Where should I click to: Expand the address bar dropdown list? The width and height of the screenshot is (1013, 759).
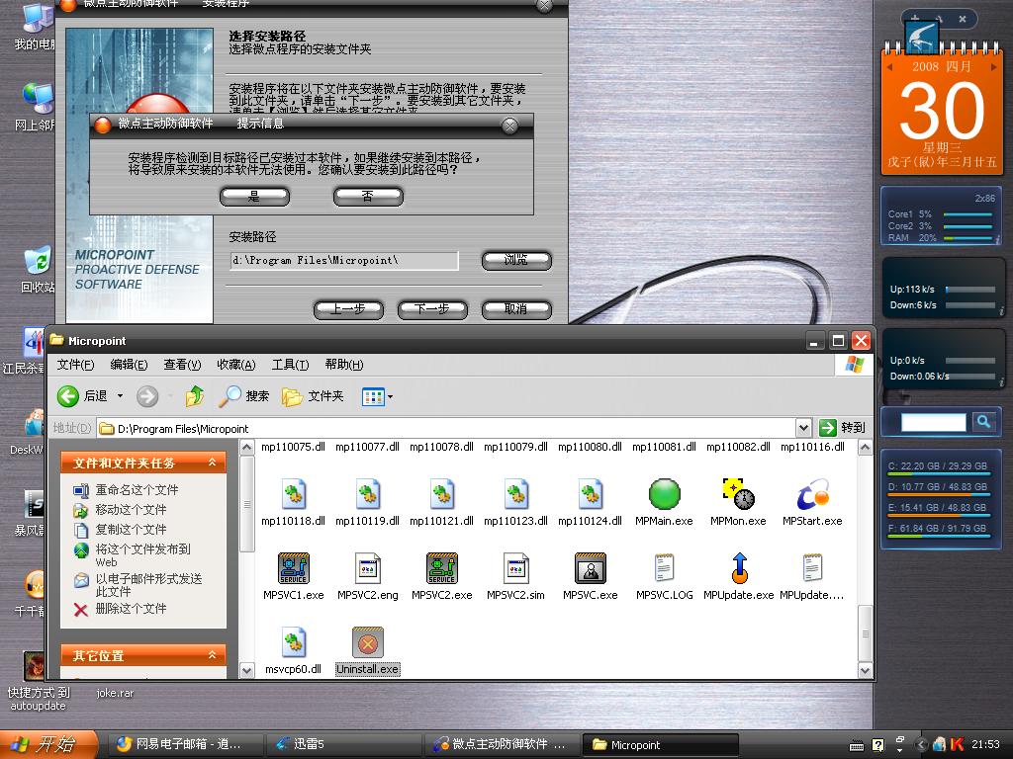(x=803, y=427)
